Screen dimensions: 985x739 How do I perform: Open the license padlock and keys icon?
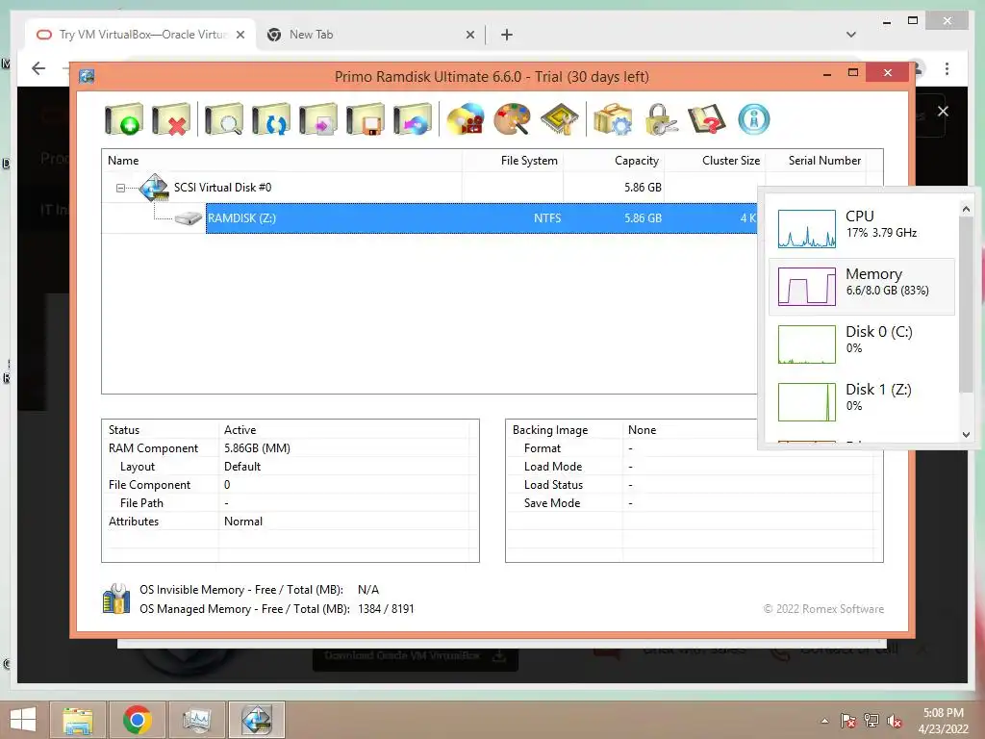pyautogui.click(x=660, y=119)
